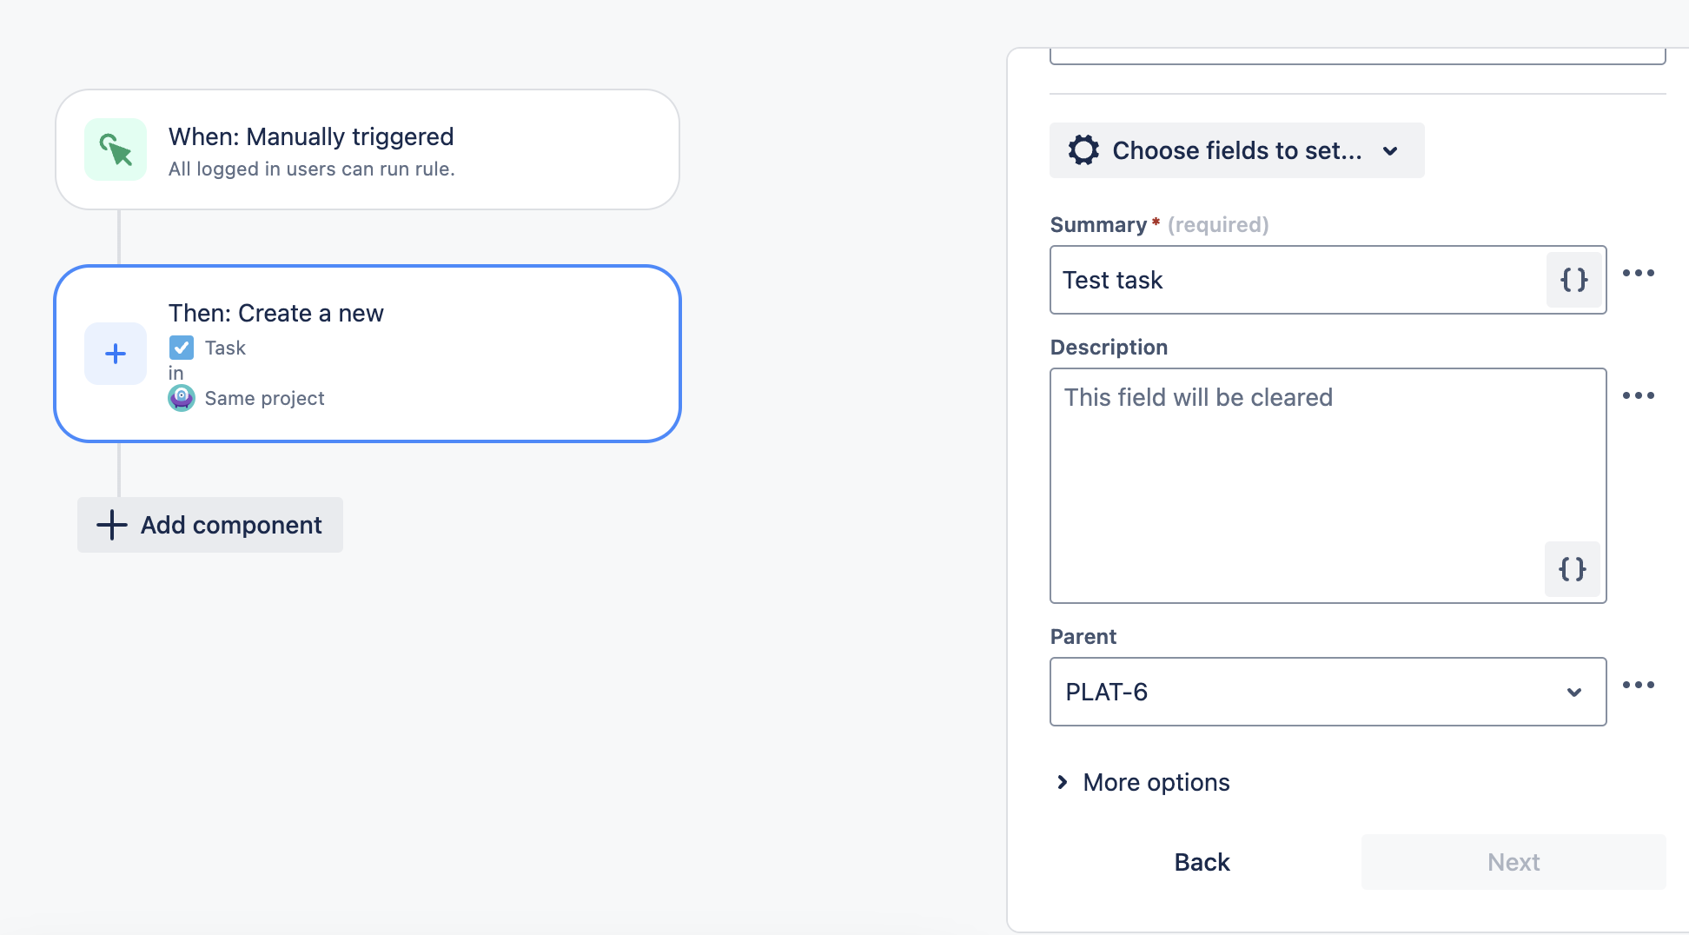
Task: Toggle the Task issue type checkbox
Action: point(182,347)
